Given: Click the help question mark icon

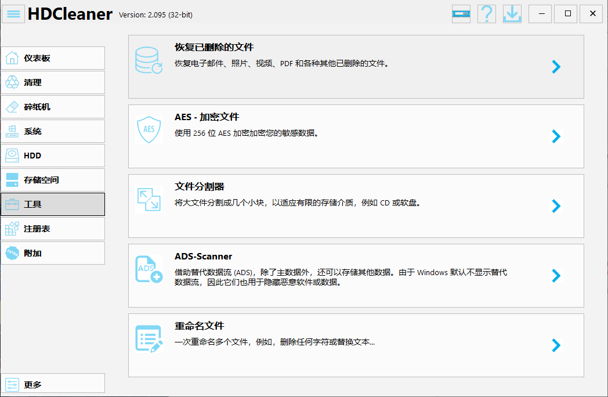Looking at the screenshot, I should 486,13.
